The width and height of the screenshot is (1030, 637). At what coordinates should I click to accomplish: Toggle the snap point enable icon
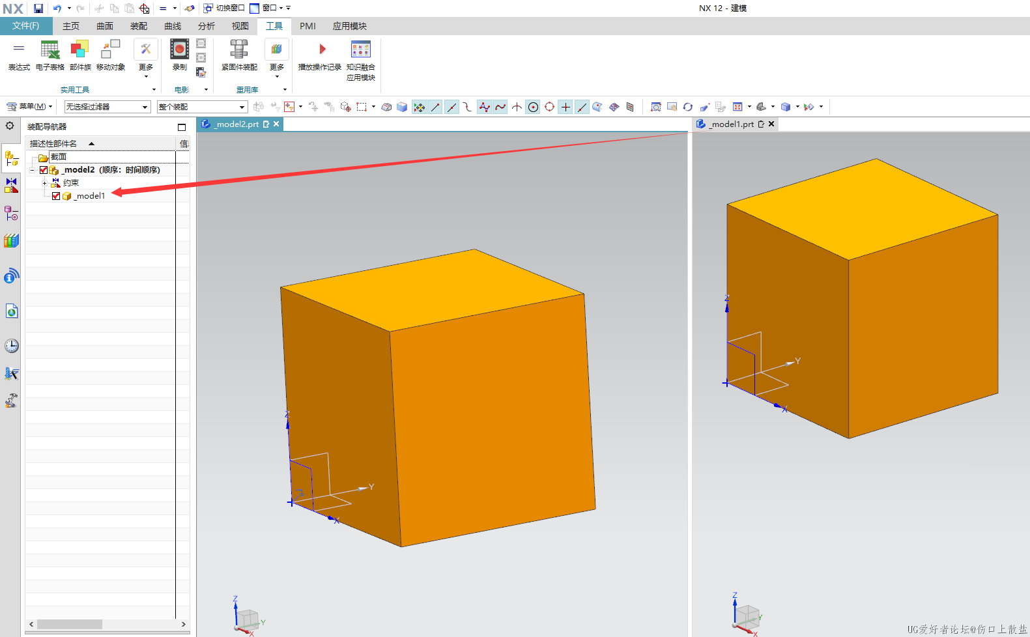point(419,107)
